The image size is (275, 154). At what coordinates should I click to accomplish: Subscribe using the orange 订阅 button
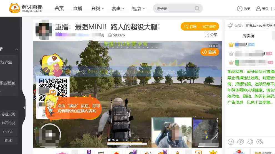(x=200, y=26)
